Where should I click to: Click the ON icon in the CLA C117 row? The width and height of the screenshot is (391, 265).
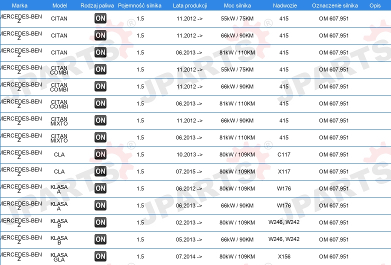[x=100, y=154]
